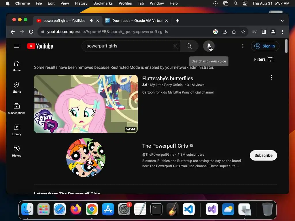Open Library in the sidebar
The width and height of the screenshot is (295, 221).
(16, 130)
